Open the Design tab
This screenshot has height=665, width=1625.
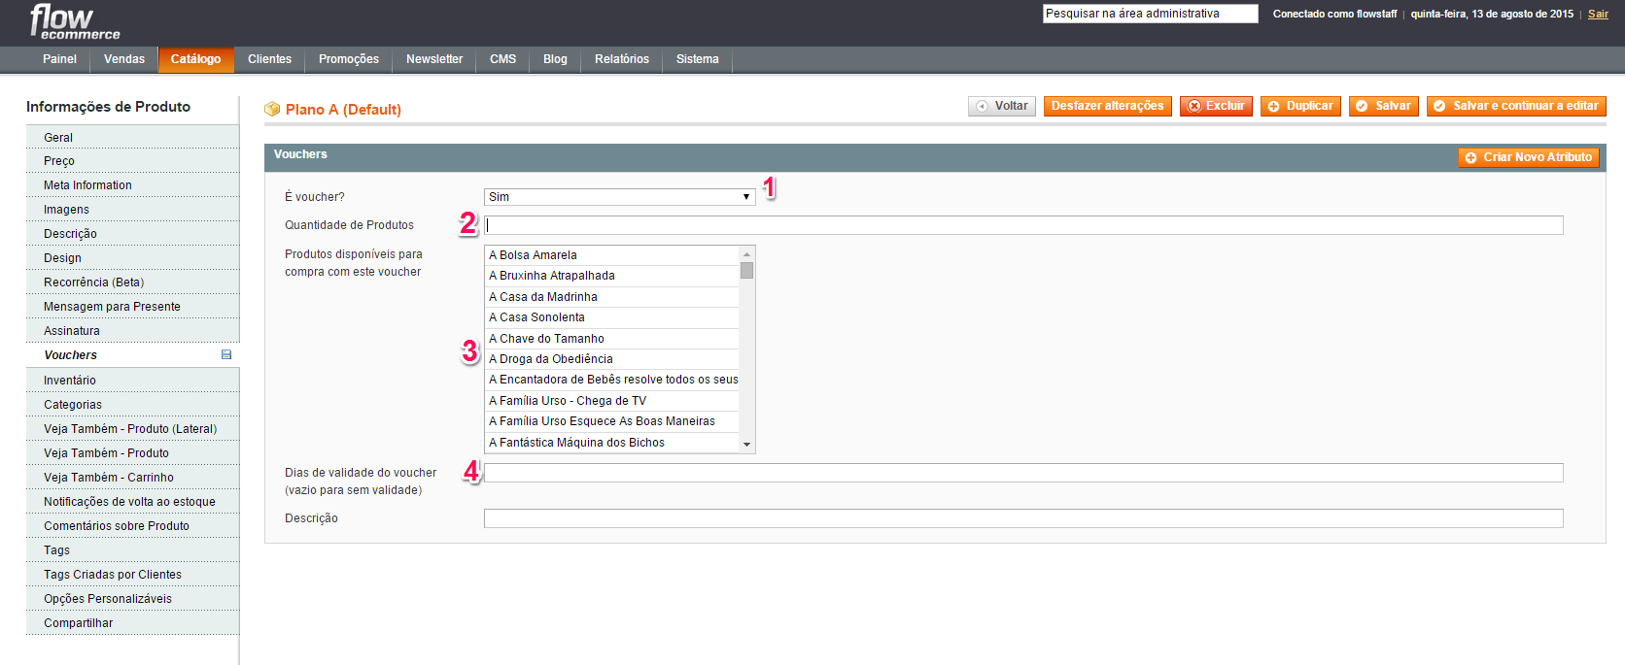point(132,258)
